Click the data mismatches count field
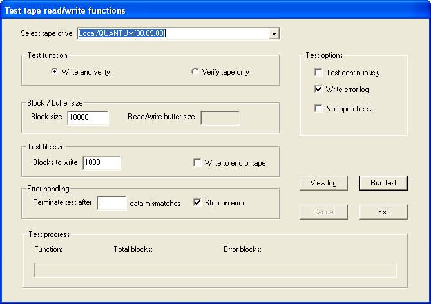The height and width of the screenshot is (304, 431). (x=111, y=203)
